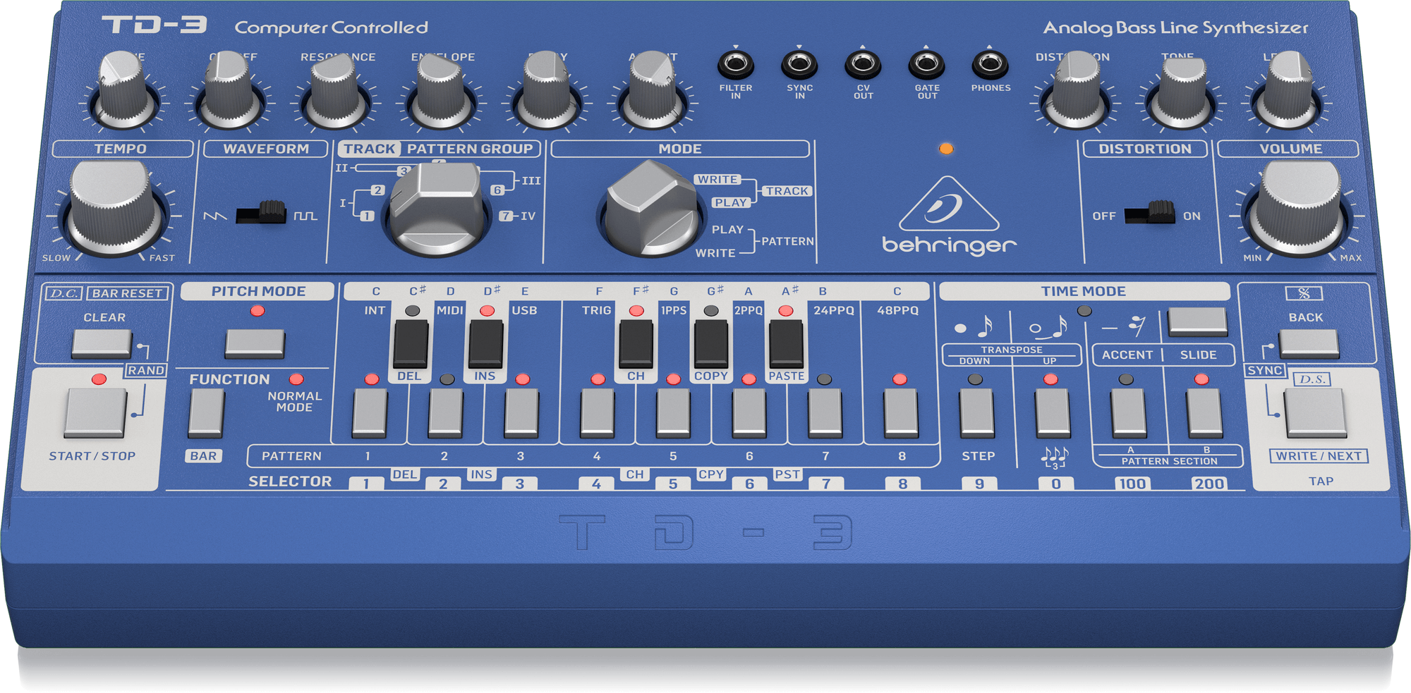The width and height of the screenshot is (1411, 693).
Task: Click the Envelope knob
Action: [x=441, y=92]
